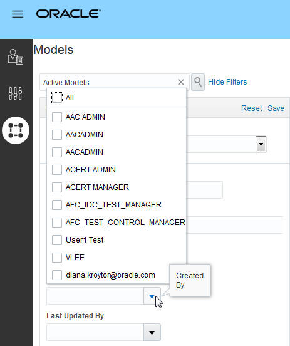Click the magnifier search icon

coord(198,82)
